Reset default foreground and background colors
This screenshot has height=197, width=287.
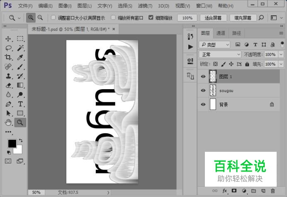pos(9,152)
